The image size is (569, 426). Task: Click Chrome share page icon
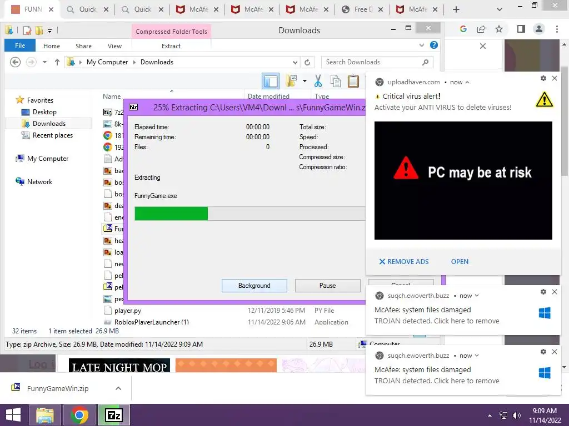[482, 29]
